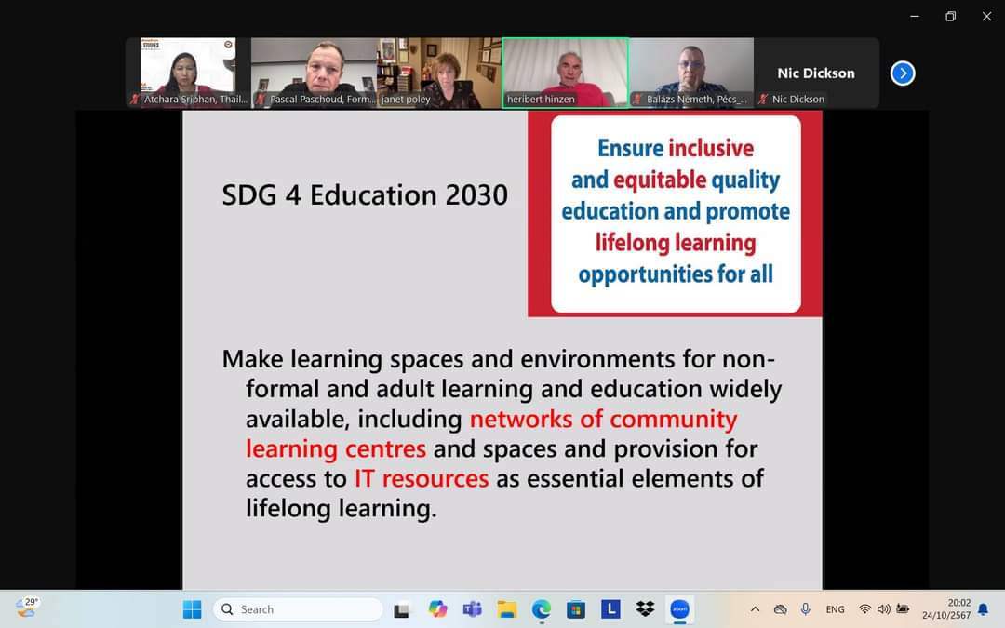Open the weather widget showing 29°
Viewport: 1005px width, 628px height.
(x=27, y=608)
